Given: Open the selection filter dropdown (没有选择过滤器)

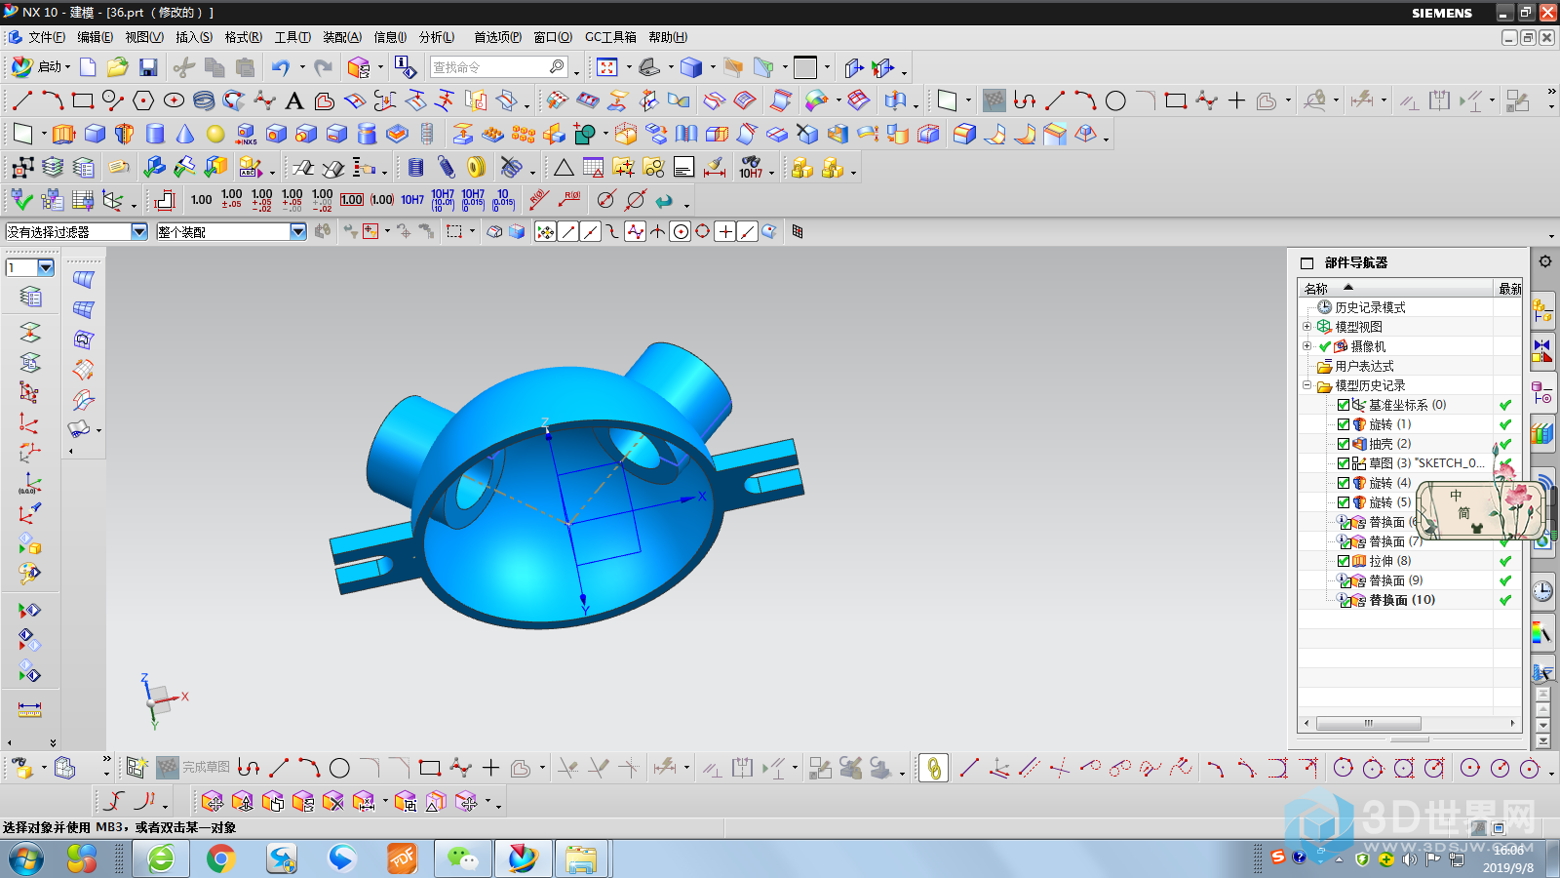Looking at the screenshot, I should click(139, 231).
